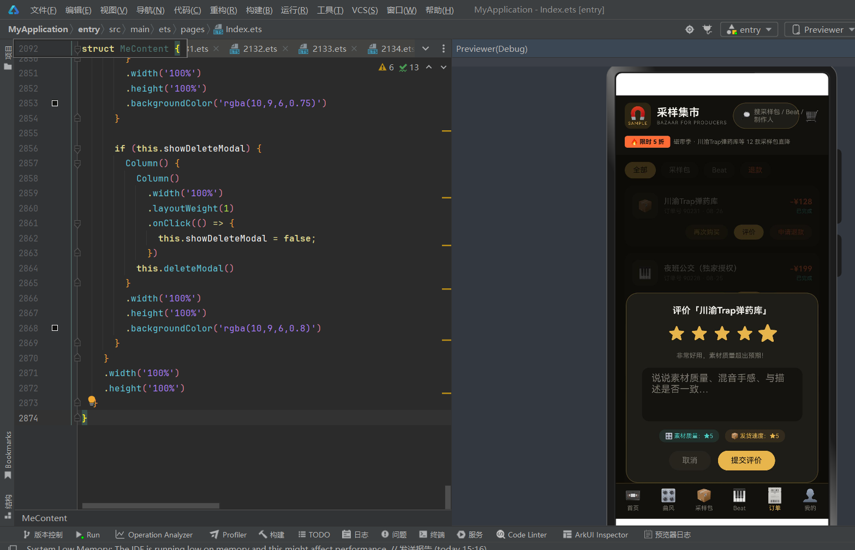Open the ArkUI Inspector tool window
Image resolution: width=855 pixels, height=550 pixels.
point(595,535)
